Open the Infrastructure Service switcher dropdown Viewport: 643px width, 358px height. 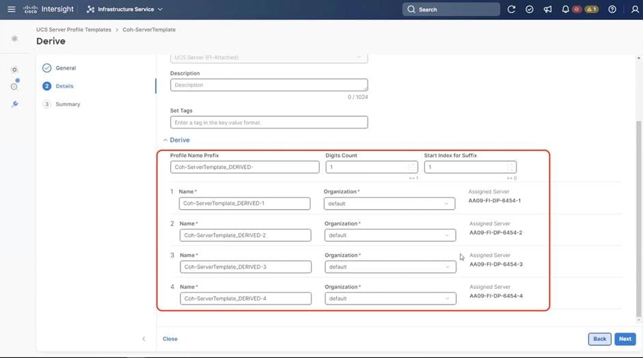pos(124,9)
